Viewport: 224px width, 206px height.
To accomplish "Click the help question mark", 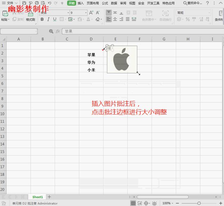I will click(x=207, y=3).
